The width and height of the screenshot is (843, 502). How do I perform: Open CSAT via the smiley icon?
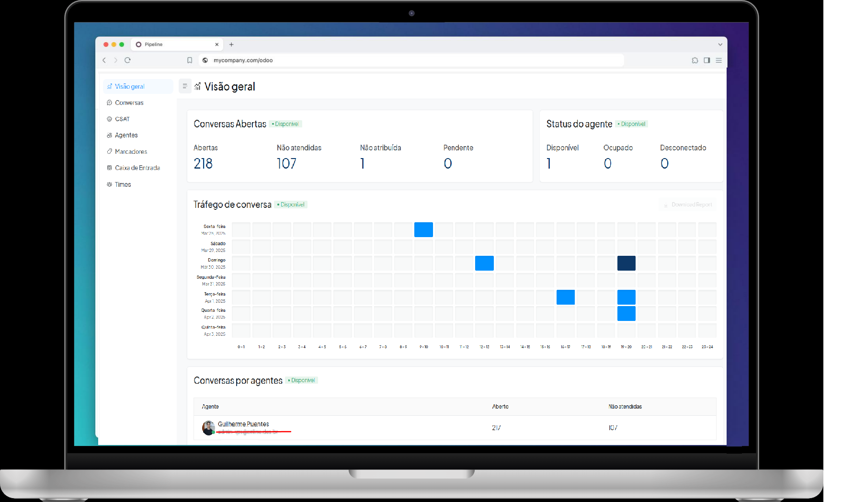(110, 119)
